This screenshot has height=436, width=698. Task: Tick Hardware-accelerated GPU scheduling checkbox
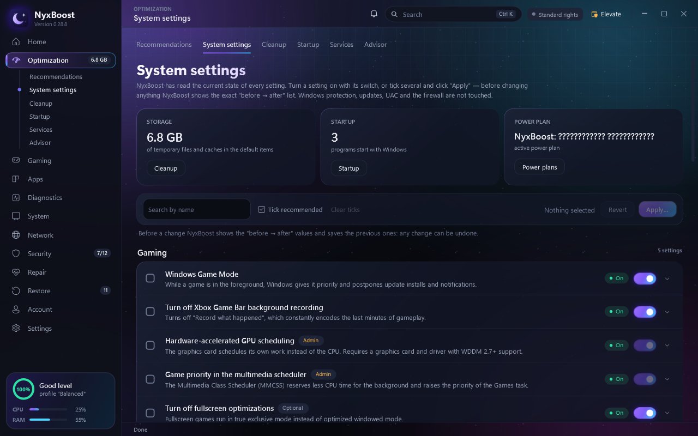click(150, 346)
